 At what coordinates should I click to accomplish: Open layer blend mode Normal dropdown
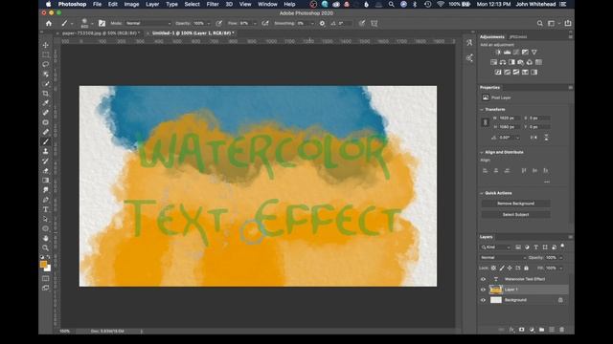(x=503, y=258)
